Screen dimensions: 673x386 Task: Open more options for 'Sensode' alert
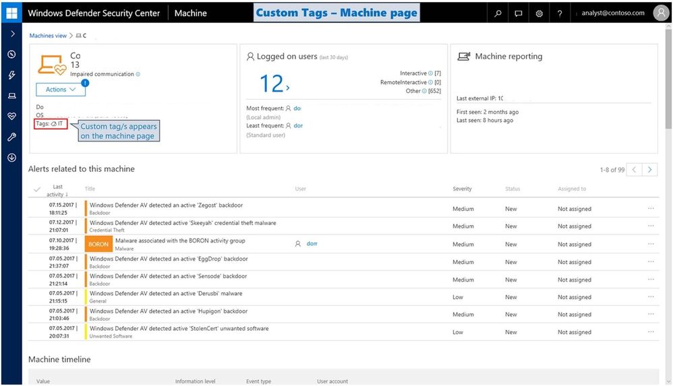coord(651,279)
